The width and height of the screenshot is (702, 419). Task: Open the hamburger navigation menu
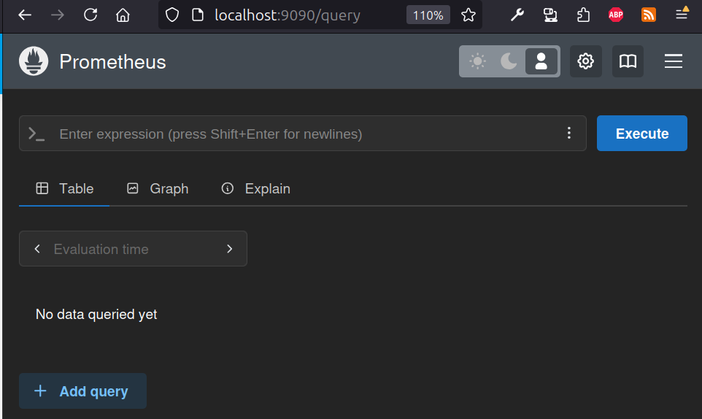point(674,61)
